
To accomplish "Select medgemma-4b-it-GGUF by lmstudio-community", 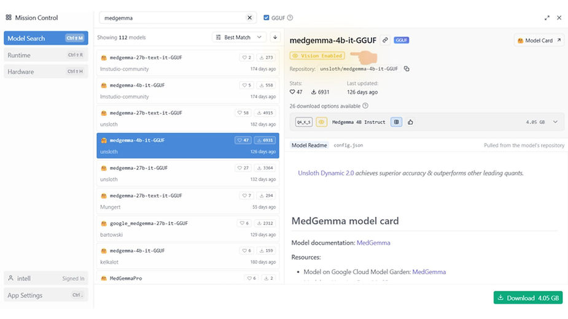I will point(188,91).
